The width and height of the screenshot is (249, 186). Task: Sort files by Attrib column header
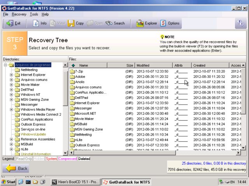182,65
